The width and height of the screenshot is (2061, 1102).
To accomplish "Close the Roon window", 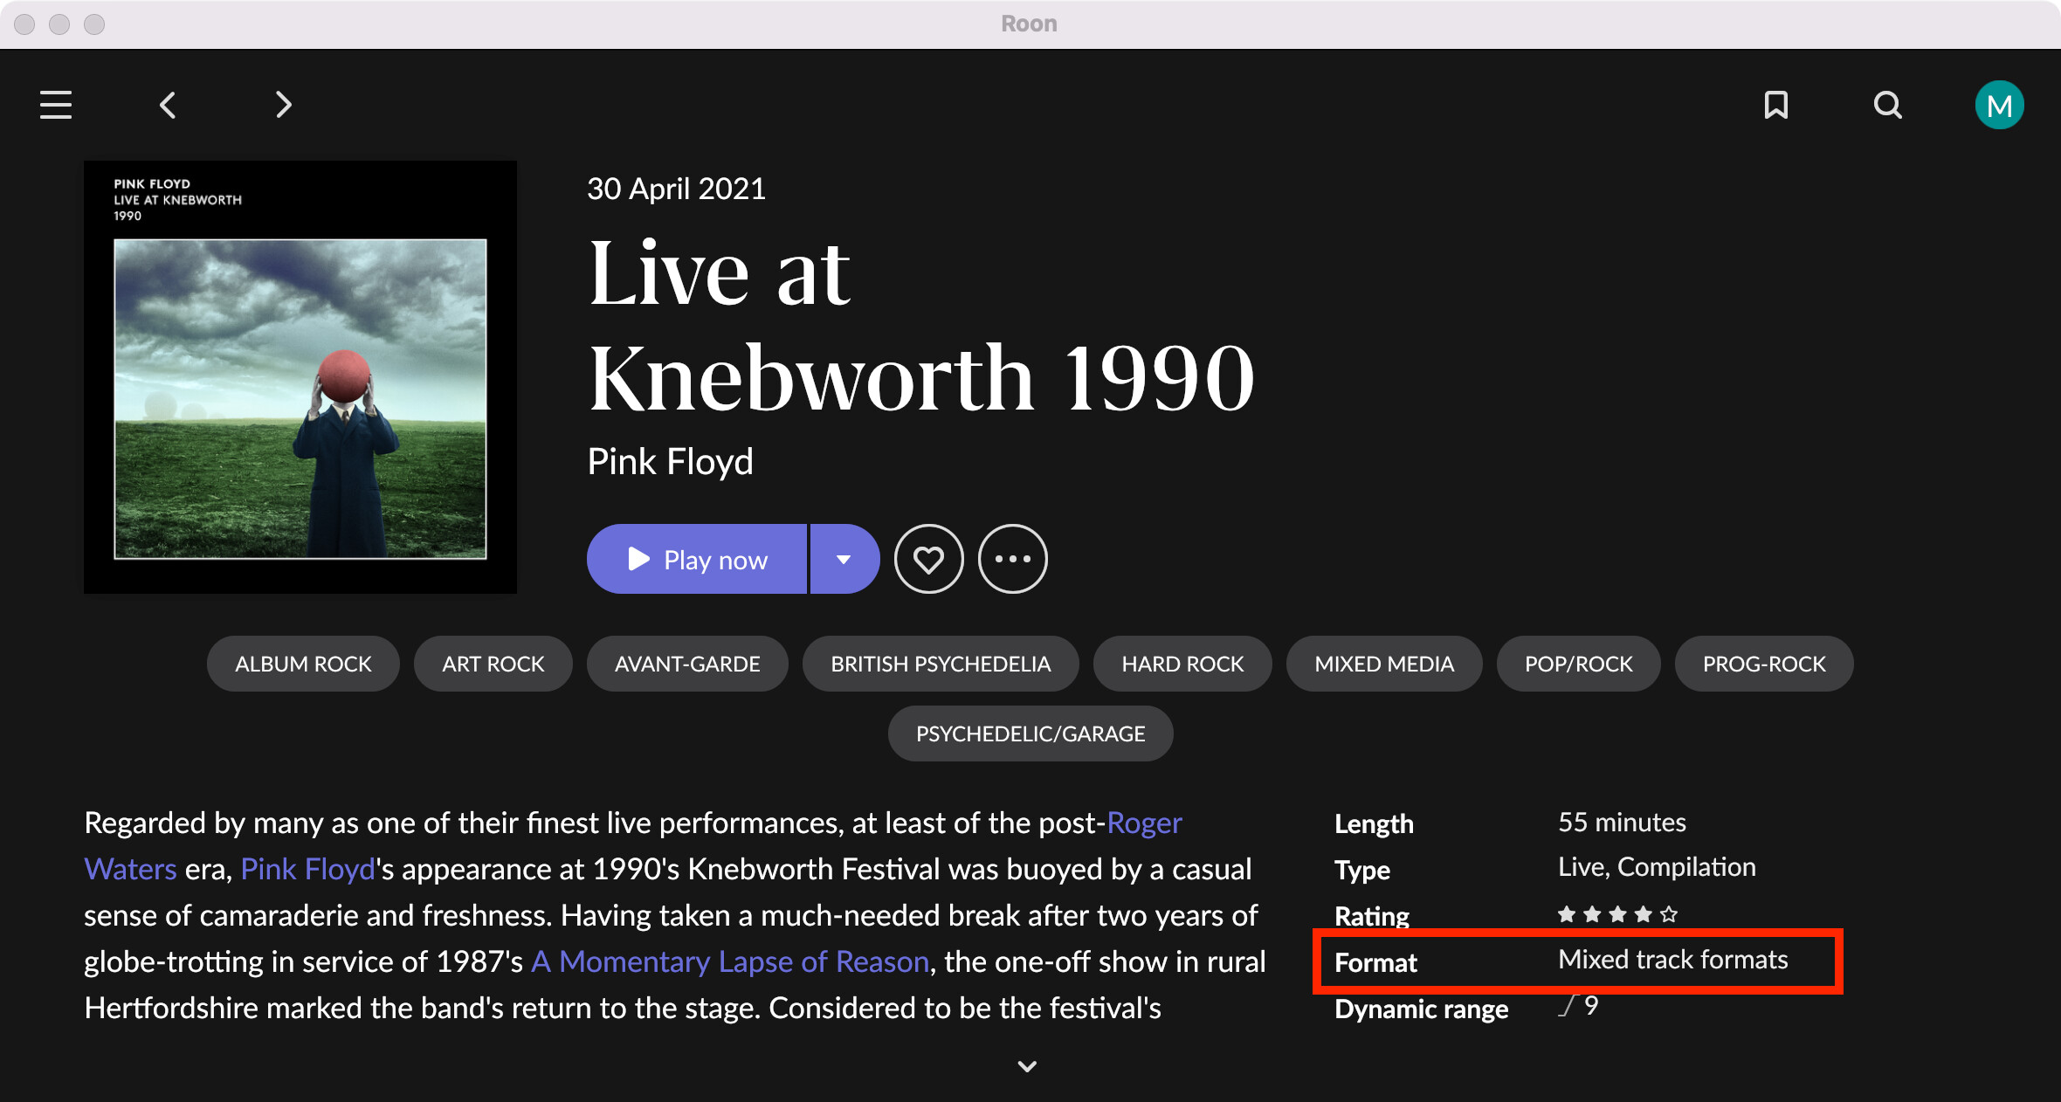I will [x=24, y=24].
